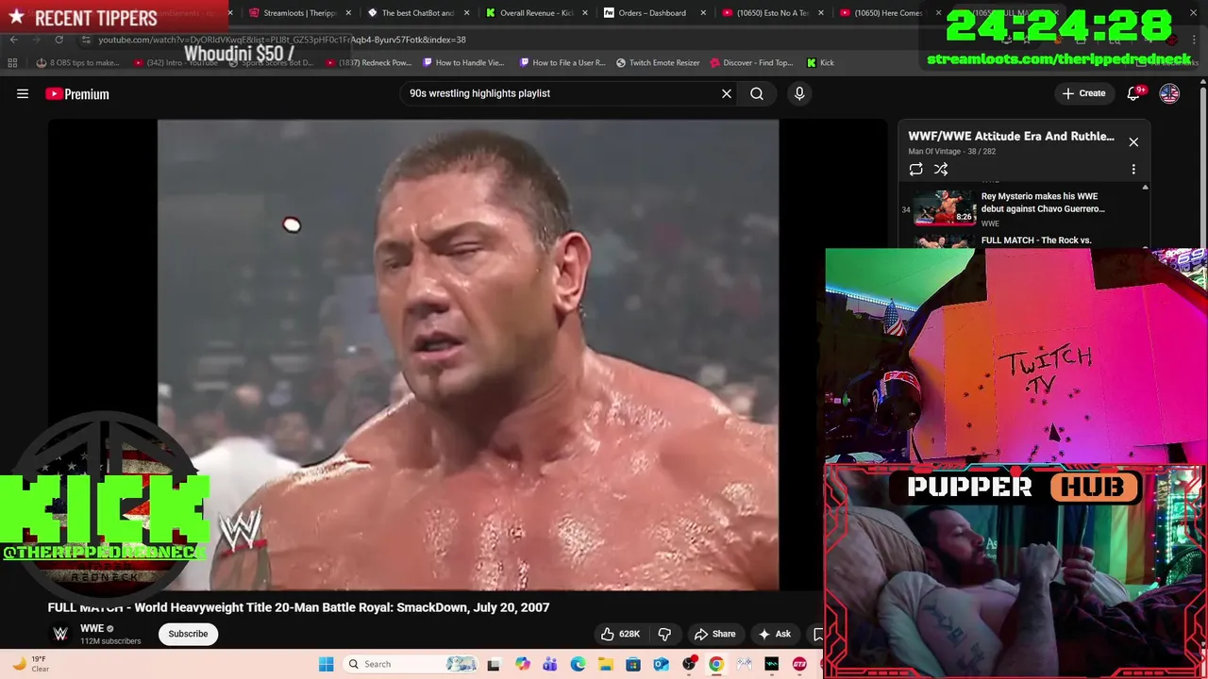
Task: Click the video player to pause playback
Action: click(468, 355)
